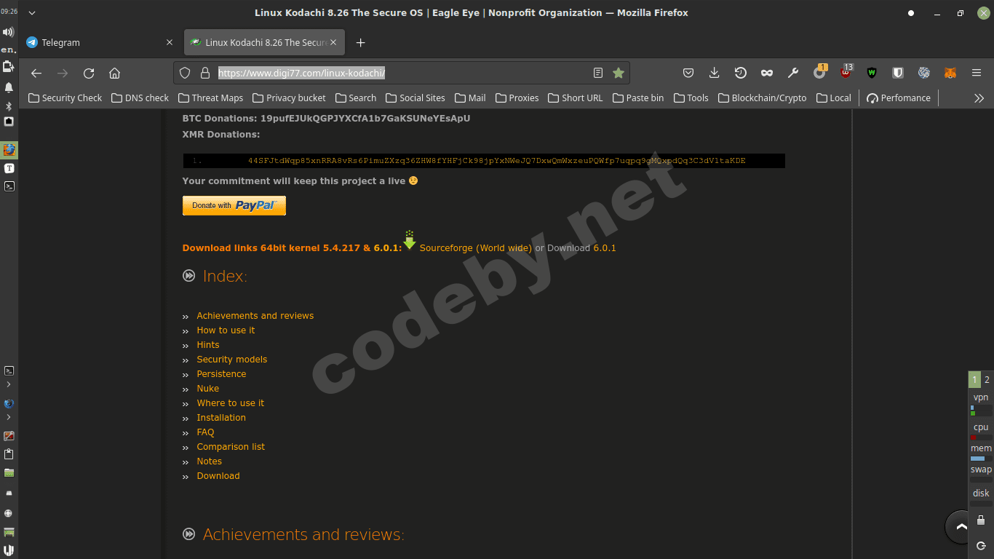
Task: Open the blue globe extension icon
Action: click(924, 73)
